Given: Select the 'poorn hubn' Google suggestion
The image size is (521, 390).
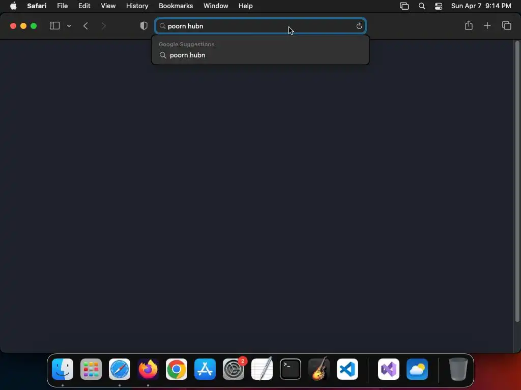Looking at the screenshot, I should pos(260,55).
